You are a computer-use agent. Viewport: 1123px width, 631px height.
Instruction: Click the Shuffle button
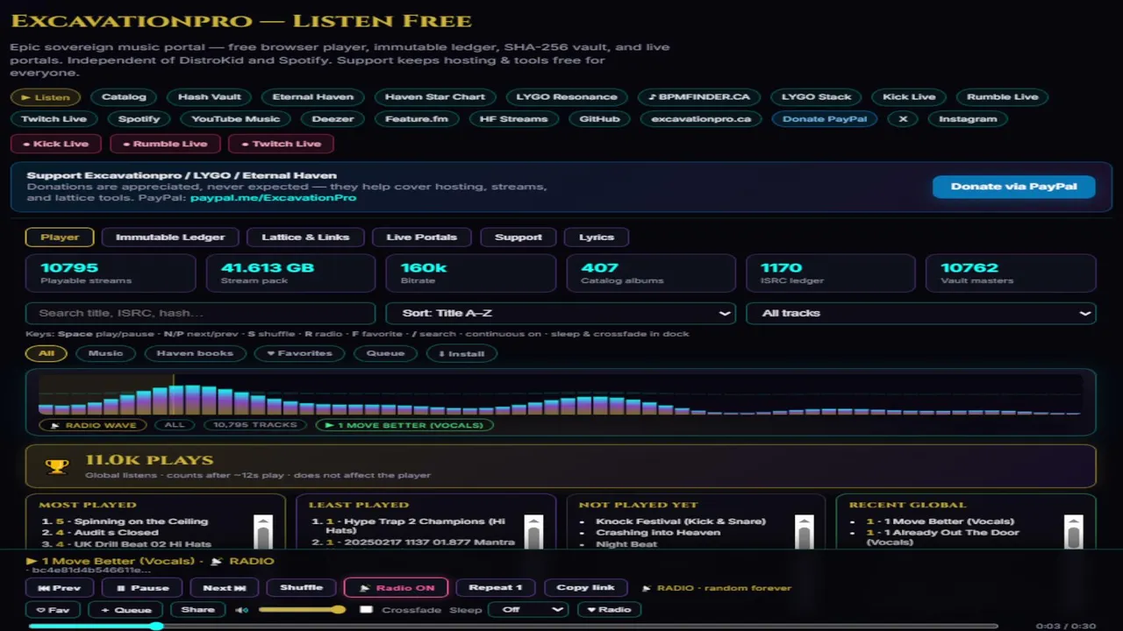(x=301, y=588)
